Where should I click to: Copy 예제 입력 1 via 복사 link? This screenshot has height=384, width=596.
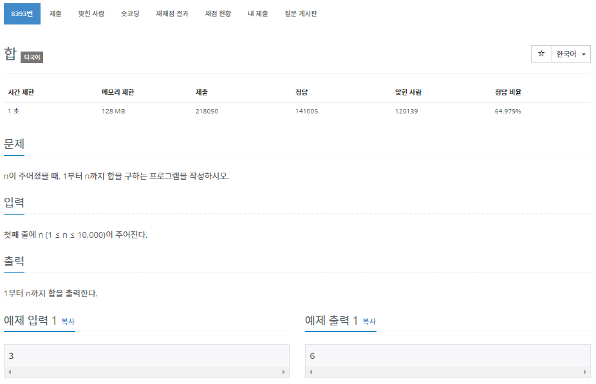(x=68, y=322)
